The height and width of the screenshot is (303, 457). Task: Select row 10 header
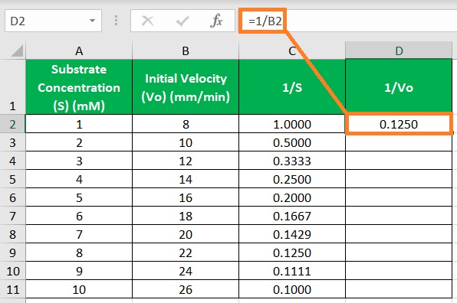pyautogui.click(x=12, y=271)
